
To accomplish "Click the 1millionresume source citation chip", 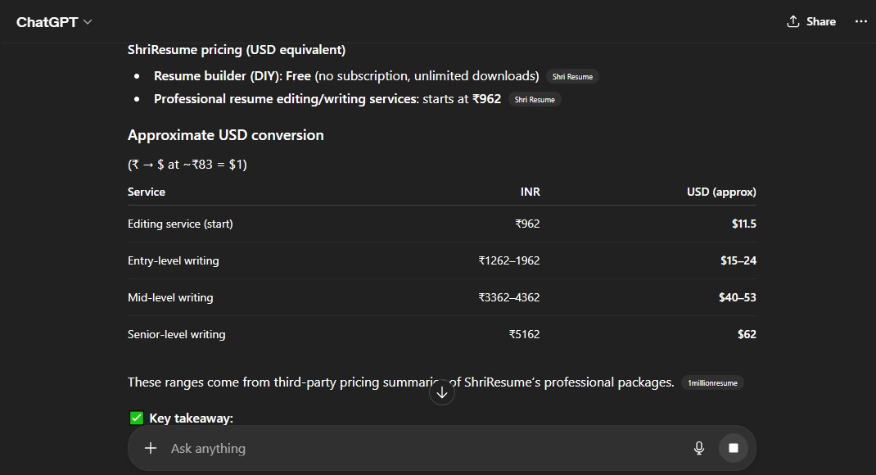I will coord(712,382).
